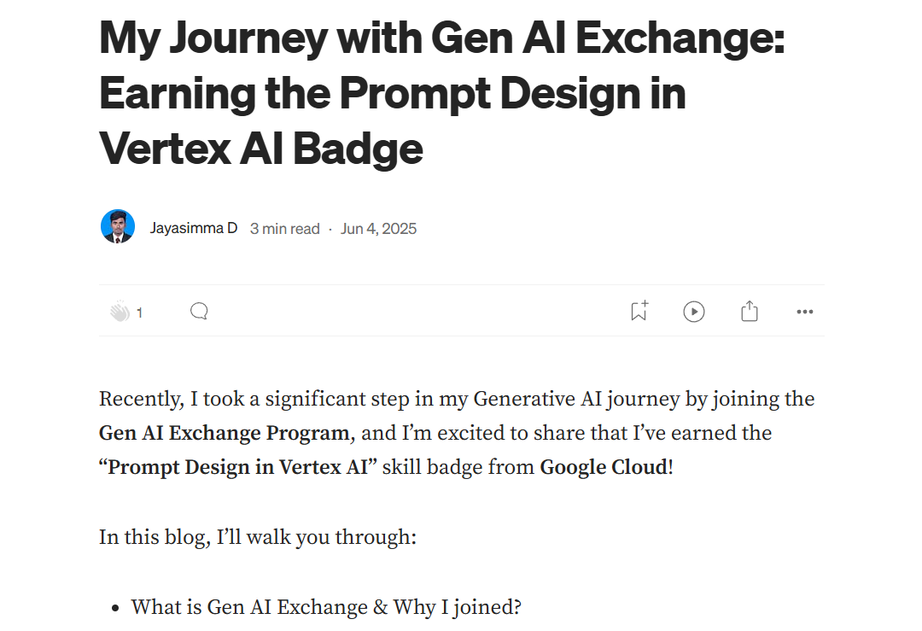
Task: Click the 3 min read label
Action: point(284,228)
